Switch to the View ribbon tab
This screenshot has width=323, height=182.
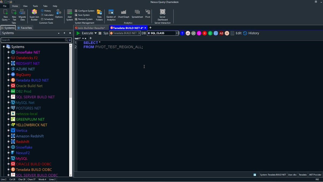(x=25, y=6)
